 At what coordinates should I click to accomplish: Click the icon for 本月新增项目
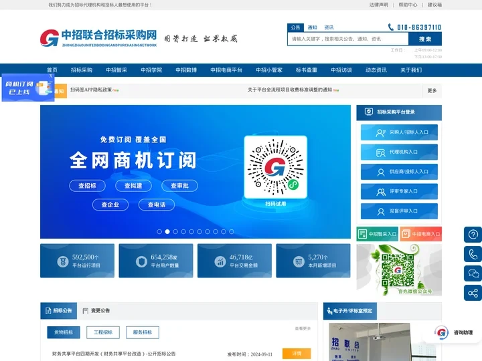pyautogui.click(x=299, y=261)
